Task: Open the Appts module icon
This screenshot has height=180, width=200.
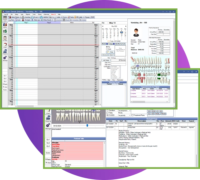Action: tap(5, 19)
